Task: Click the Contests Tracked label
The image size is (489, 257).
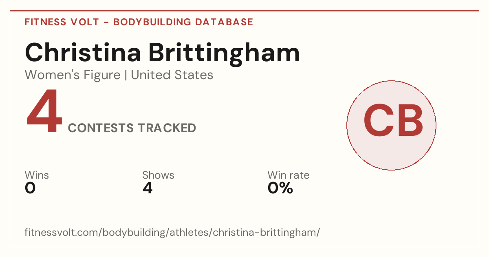Action: 132,128
